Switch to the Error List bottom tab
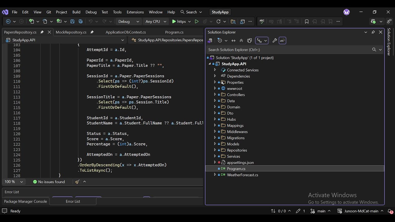395x222 pixels. [x=73, y=201]
